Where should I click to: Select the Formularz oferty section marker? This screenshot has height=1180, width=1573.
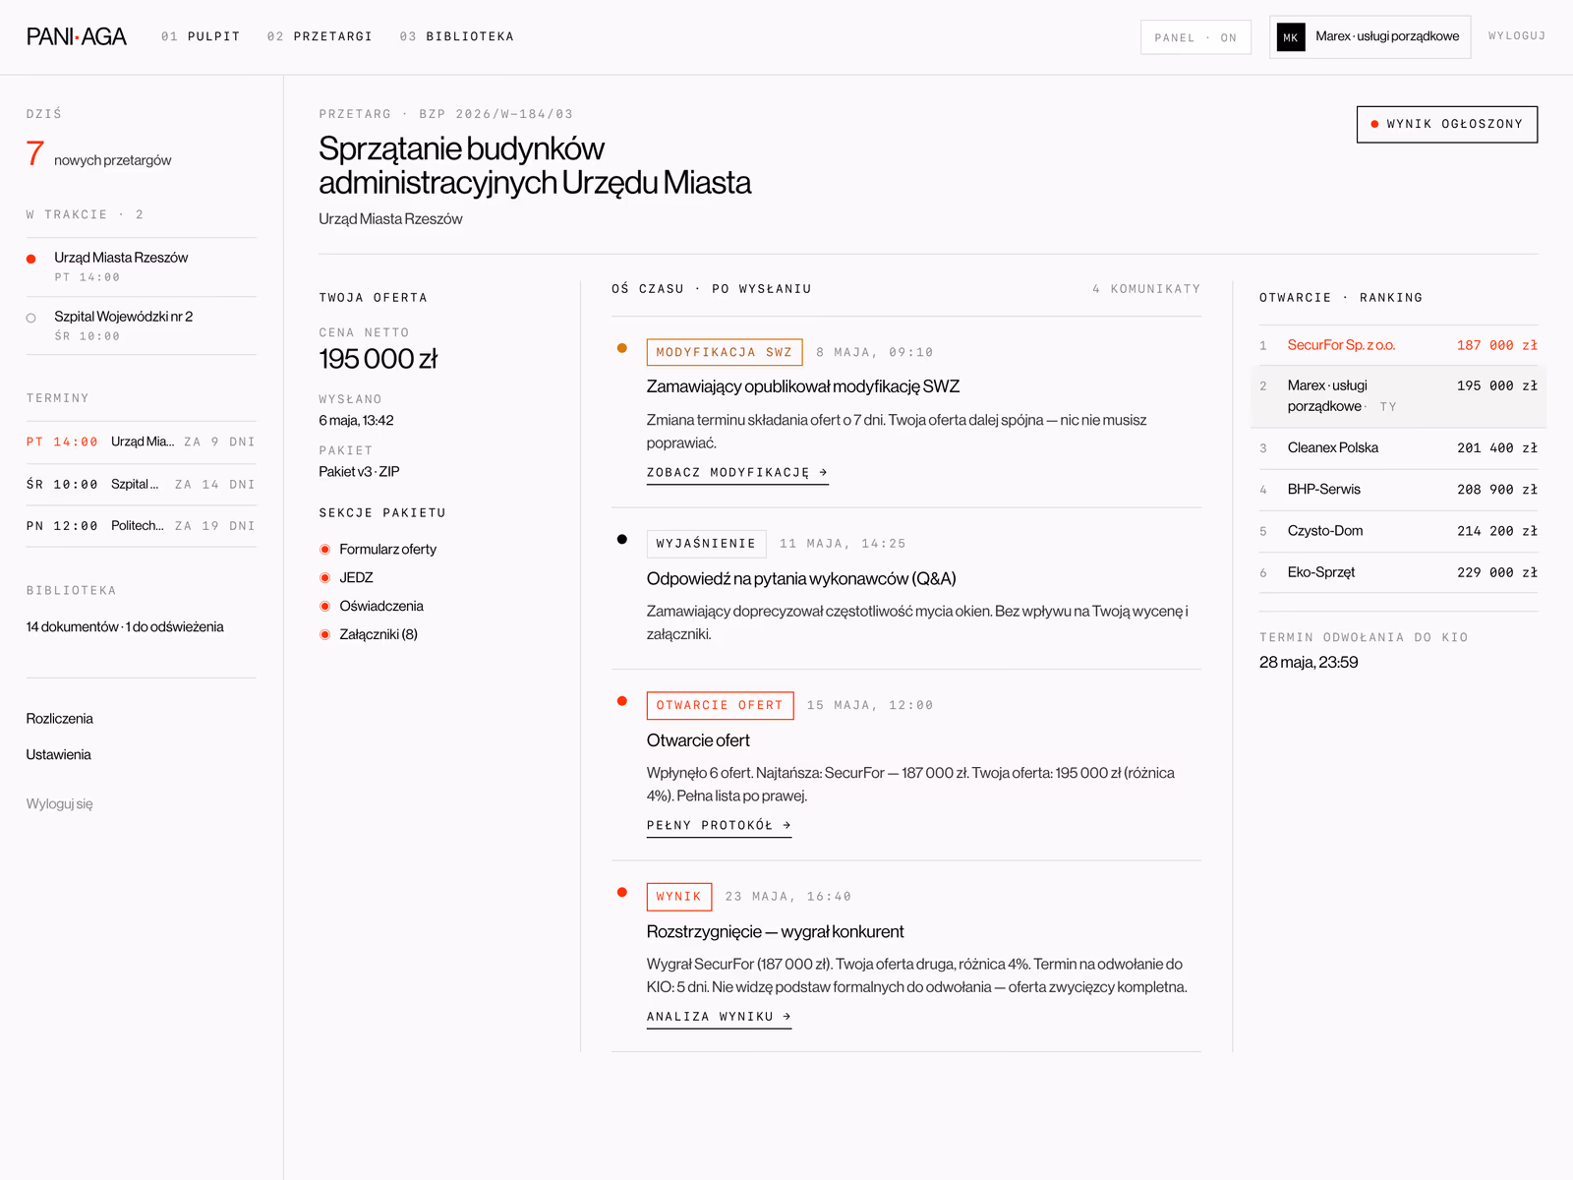324,550
